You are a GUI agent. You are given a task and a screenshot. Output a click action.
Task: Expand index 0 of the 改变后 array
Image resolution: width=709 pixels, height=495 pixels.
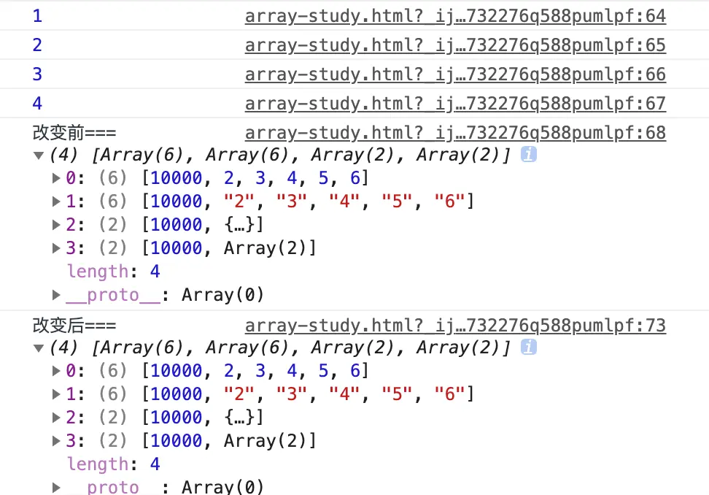click(x=57, y=370)
